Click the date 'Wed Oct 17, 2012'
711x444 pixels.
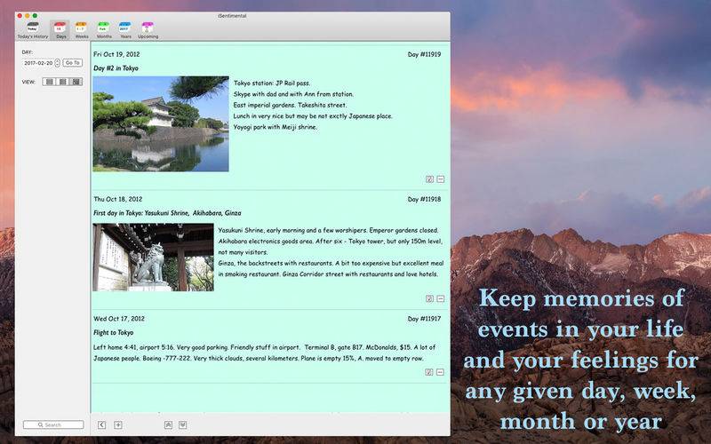click(x=119, y=319)
